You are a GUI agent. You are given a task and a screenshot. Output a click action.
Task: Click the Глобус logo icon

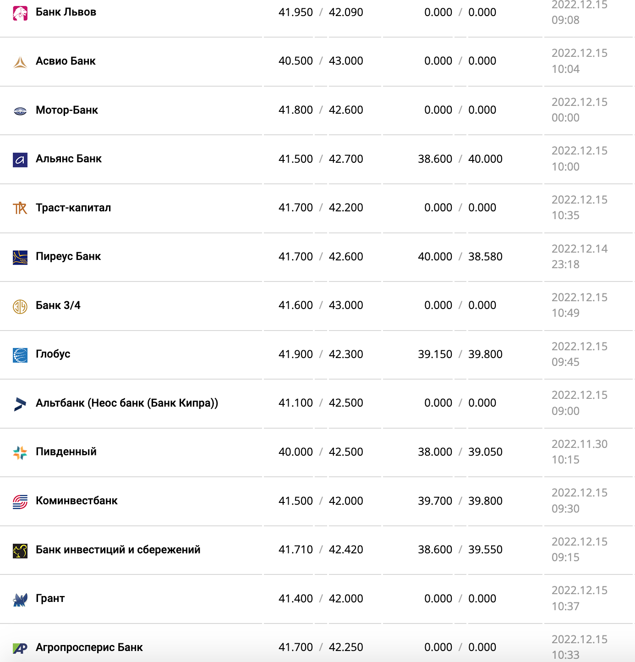point(20,355)
